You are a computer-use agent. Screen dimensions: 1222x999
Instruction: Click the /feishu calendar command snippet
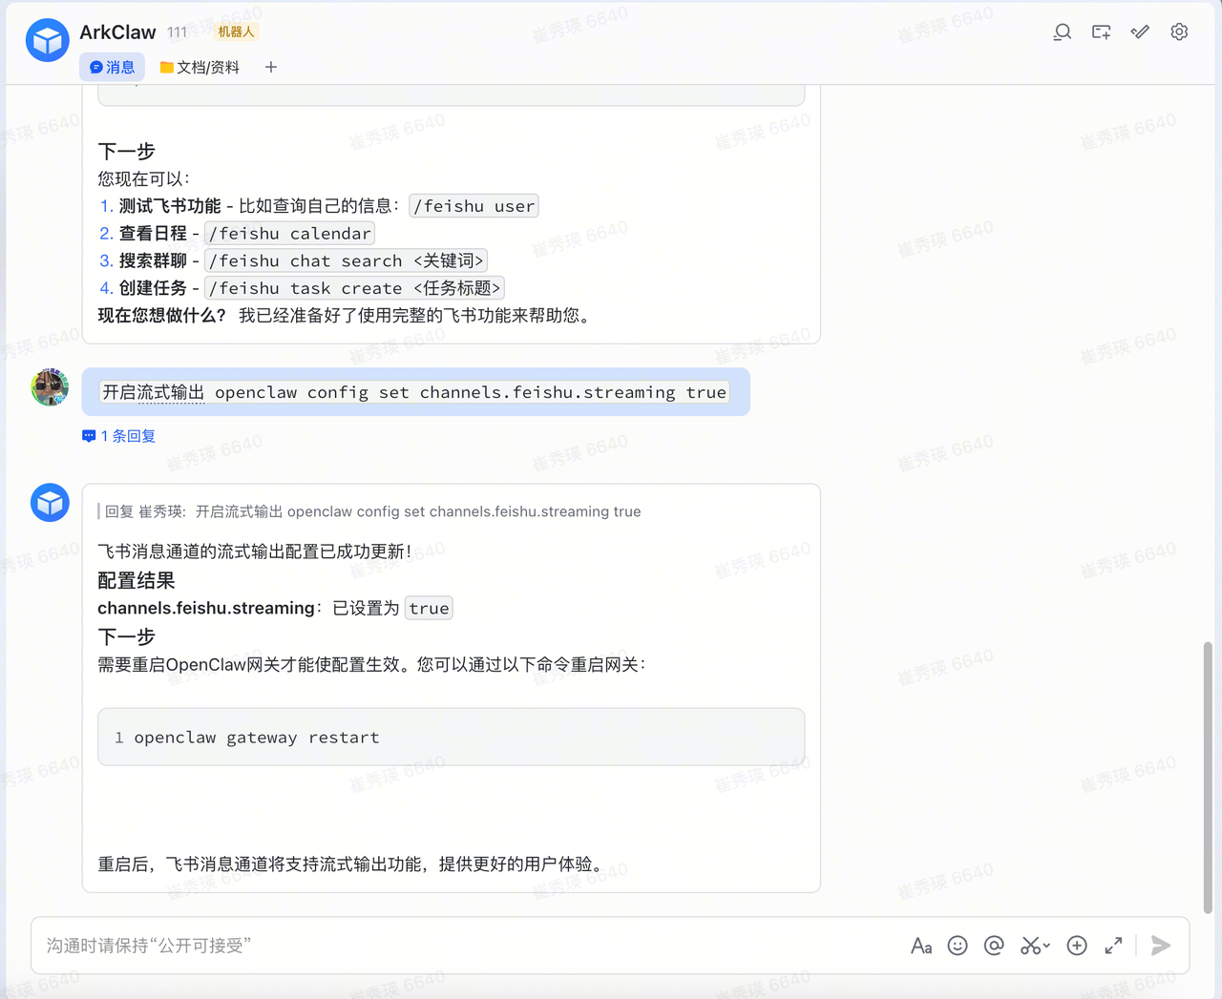point(290,234)
